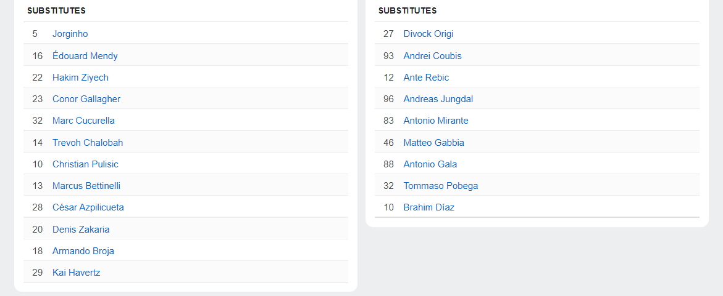
Task: Click on Brahim Díaz
Action: [x=428, y=207]
